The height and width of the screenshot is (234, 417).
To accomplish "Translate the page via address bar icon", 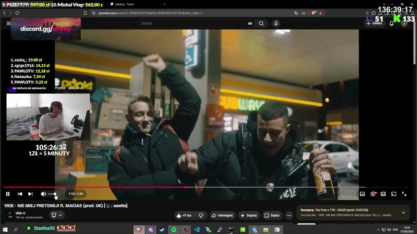I will click(x=296, y=13).
